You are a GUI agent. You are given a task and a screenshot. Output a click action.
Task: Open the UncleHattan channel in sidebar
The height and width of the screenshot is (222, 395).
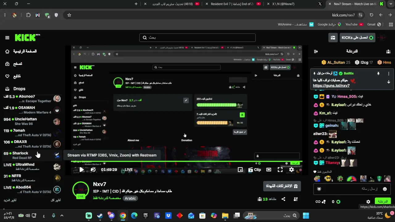point(32,121)
